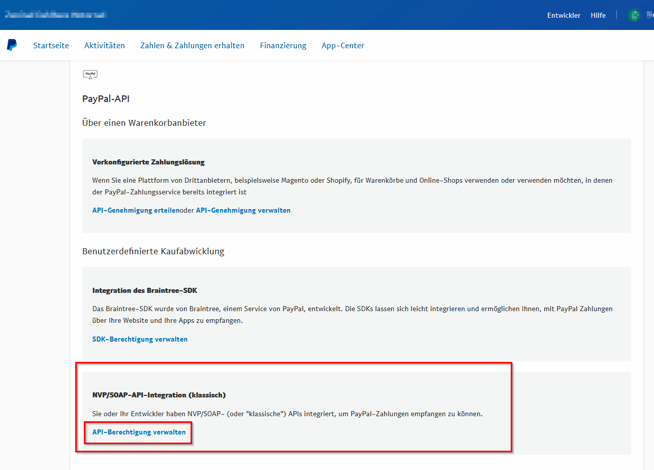Image resolution: width=654 pixels, height=470 pixels.
Task: Click the Integration des Braintree-SDK heading
Action: 145,291
